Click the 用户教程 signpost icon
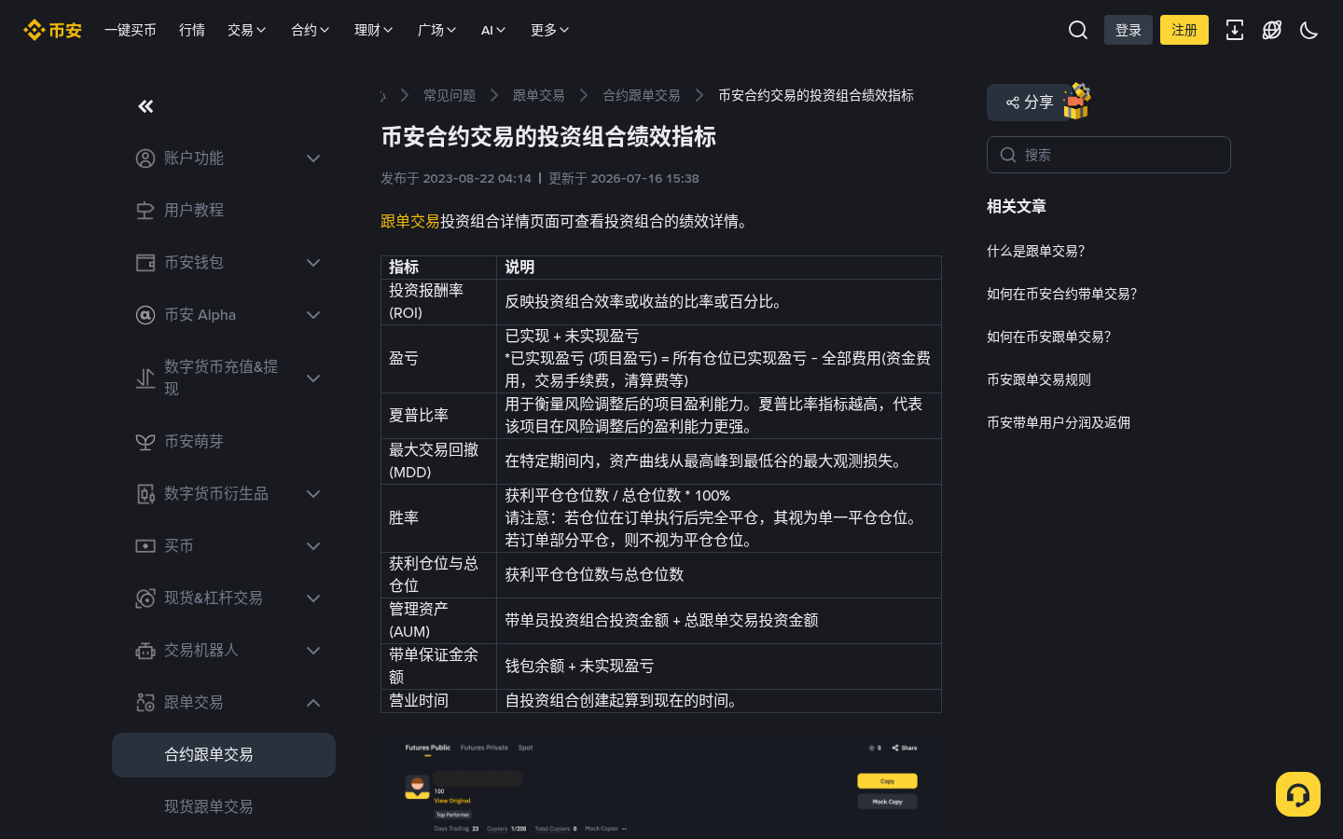 click(x=145, y=211)
